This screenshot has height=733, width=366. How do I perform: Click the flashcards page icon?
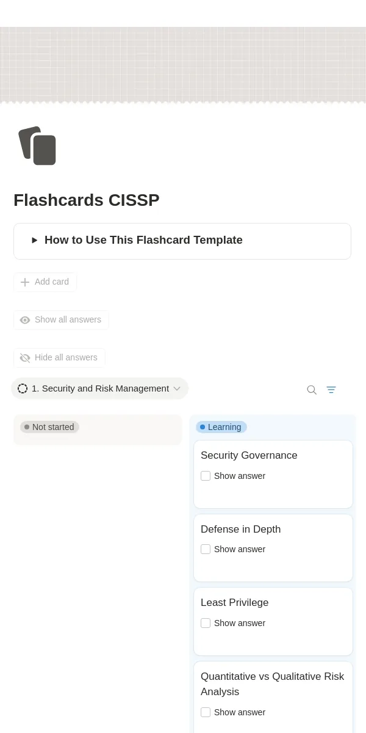[x=37, y=146]
